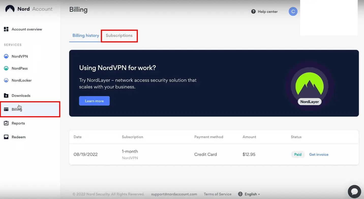Viewport: 364px width, 199px height.
Task: Click the Account overview grid icon
Action: 6,29
